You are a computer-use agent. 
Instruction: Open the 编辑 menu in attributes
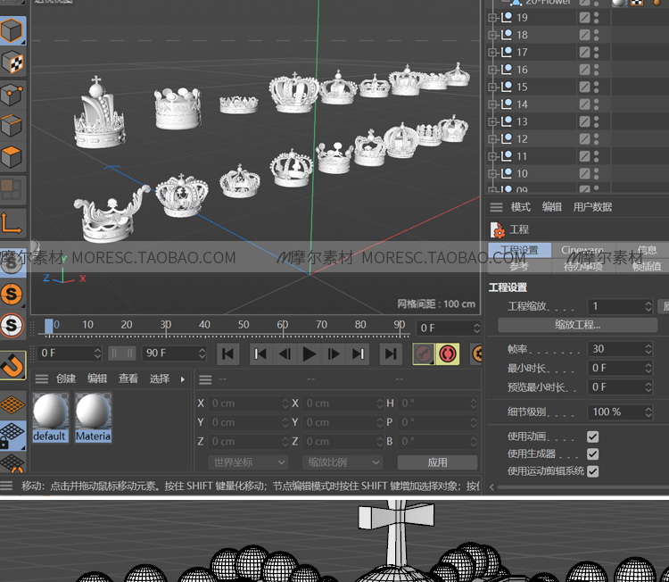tap(552, 207)
